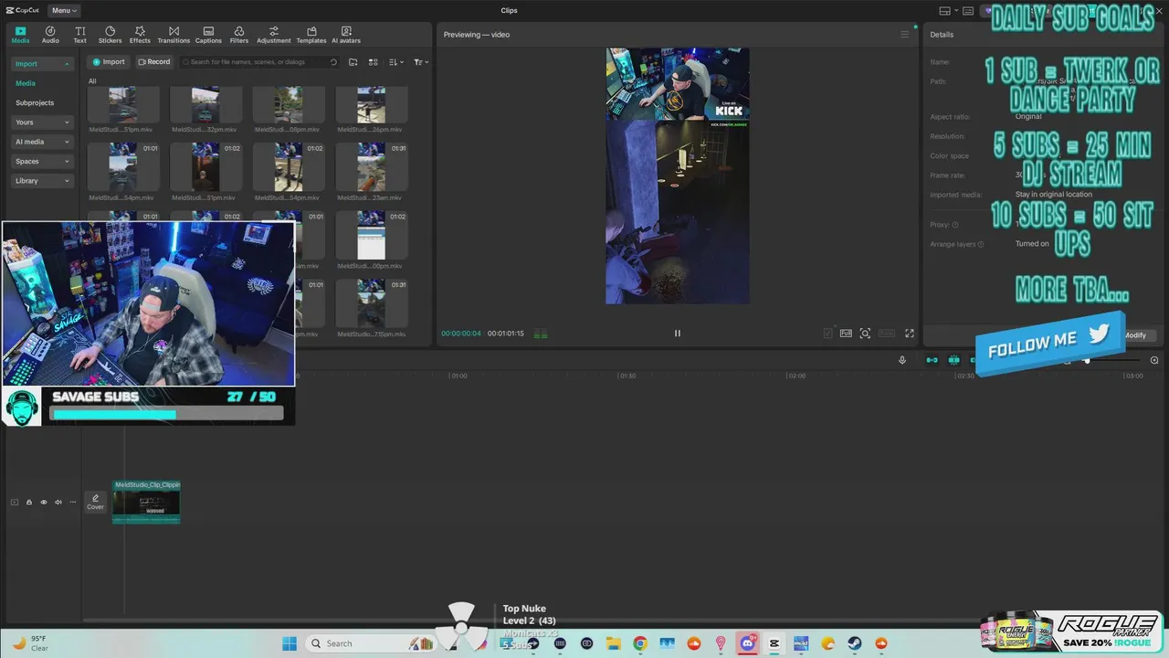Viewport: 1169px width, 658px height.
Task: Click the microphone voiceover icon
Action: [x=902, y=360]
